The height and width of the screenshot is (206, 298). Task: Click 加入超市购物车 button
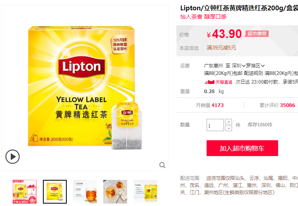coord(242,148)
